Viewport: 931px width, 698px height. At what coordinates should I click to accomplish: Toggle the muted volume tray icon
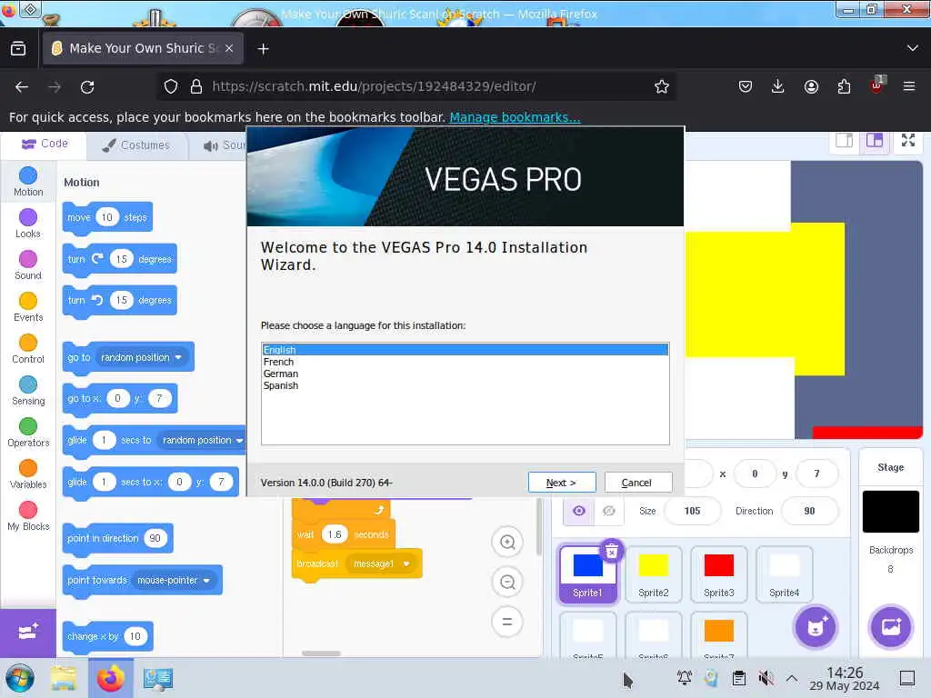[766, 678]
